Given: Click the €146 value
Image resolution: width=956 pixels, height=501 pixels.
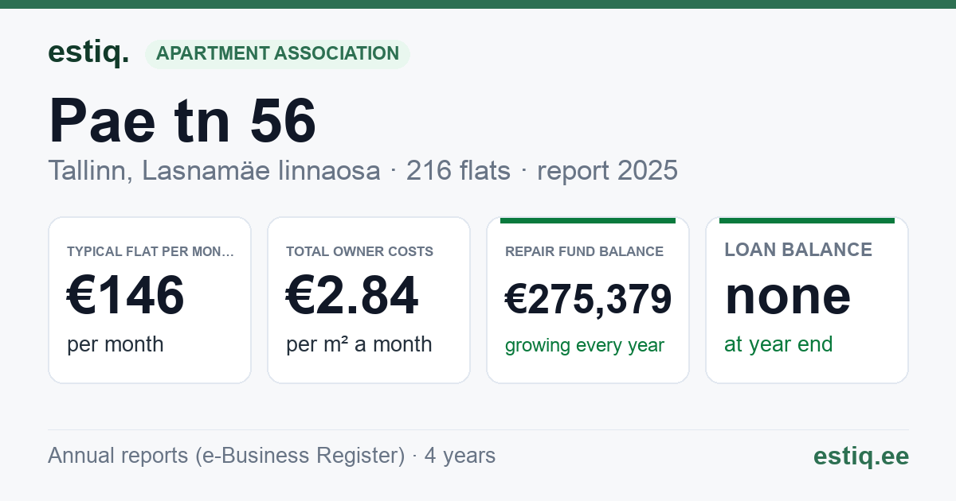Looking at the screenshot, I should pyautogui.click(x=126, y=295).
